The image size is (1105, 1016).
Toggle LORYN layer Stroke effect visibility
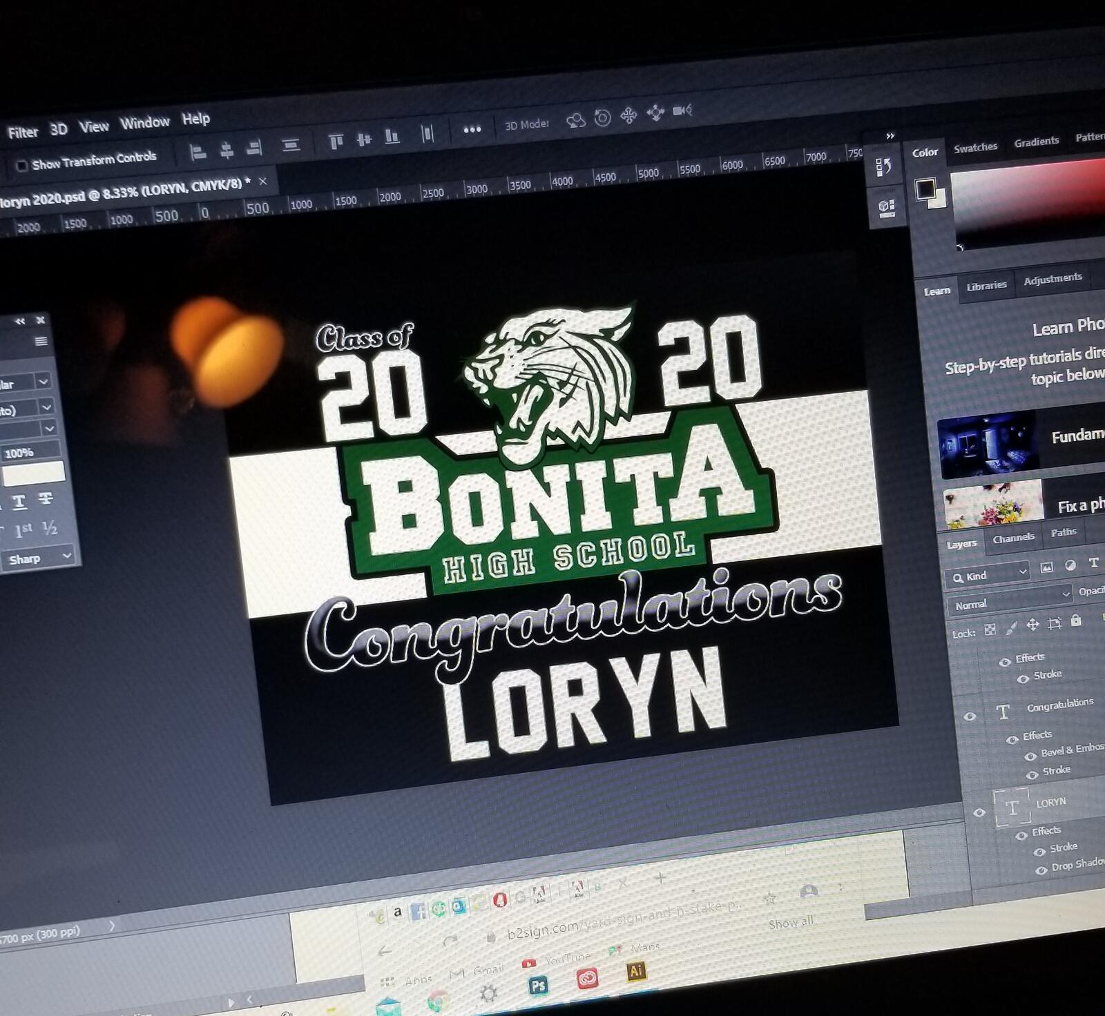(x=1039, y=852)
